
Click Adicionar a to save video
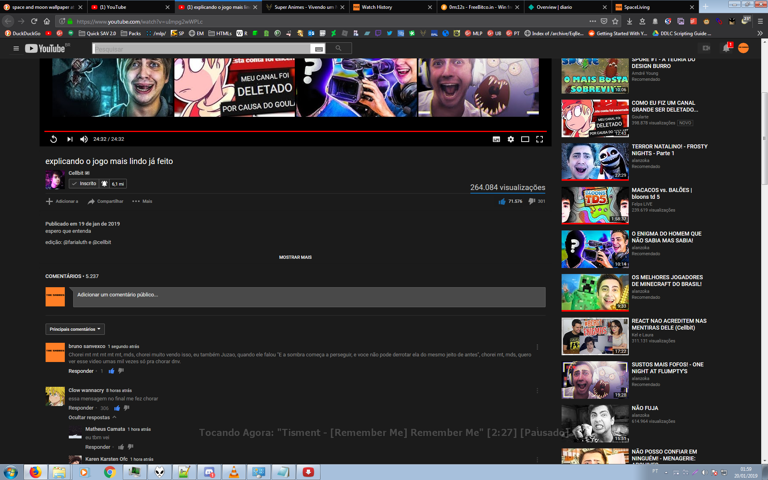pyautogui.click(x=62, y=201)
